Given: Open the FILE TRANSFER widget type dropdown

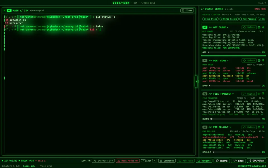Looking at the screenshot, I should 224,94.
